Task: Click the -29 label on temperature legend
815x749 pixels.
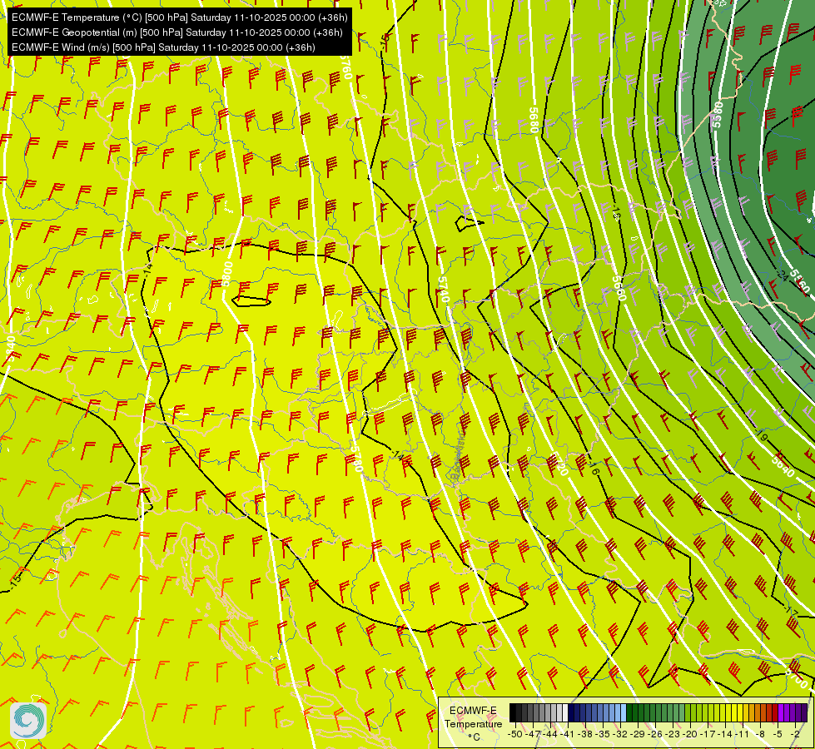Action: coord(638,734)
